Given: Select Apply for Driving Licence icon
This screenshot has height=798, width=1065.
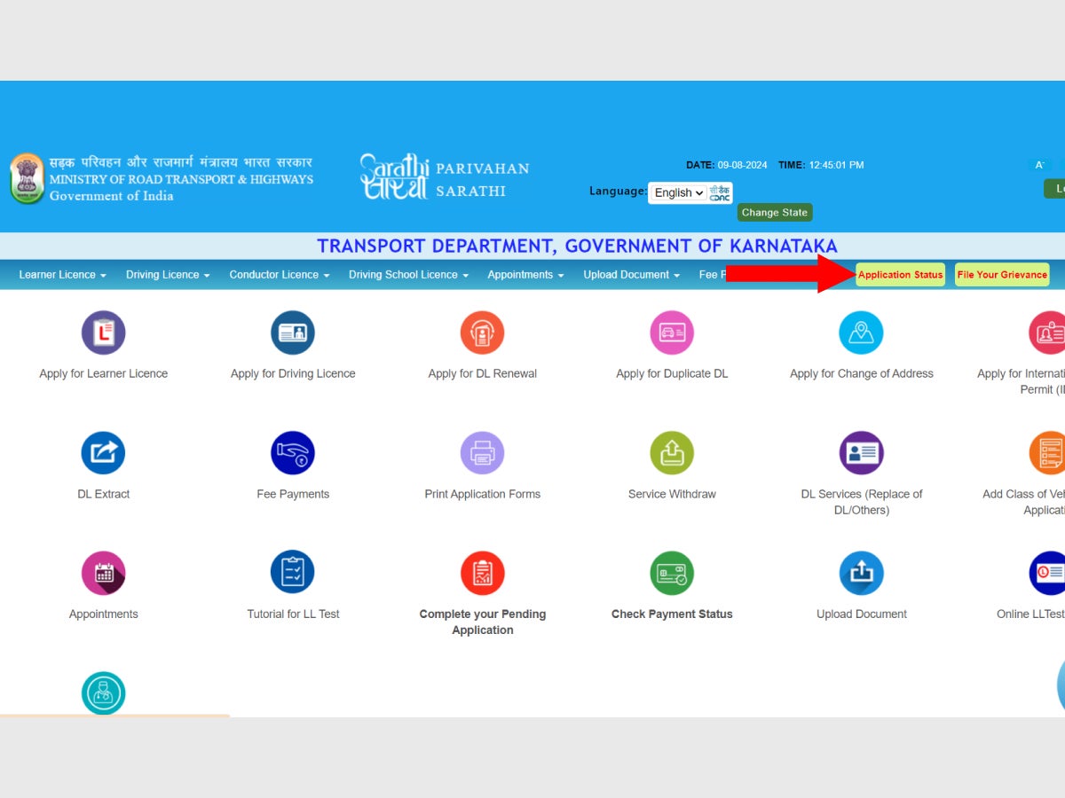Looking at the screenshot, I should tap(293, 332).
